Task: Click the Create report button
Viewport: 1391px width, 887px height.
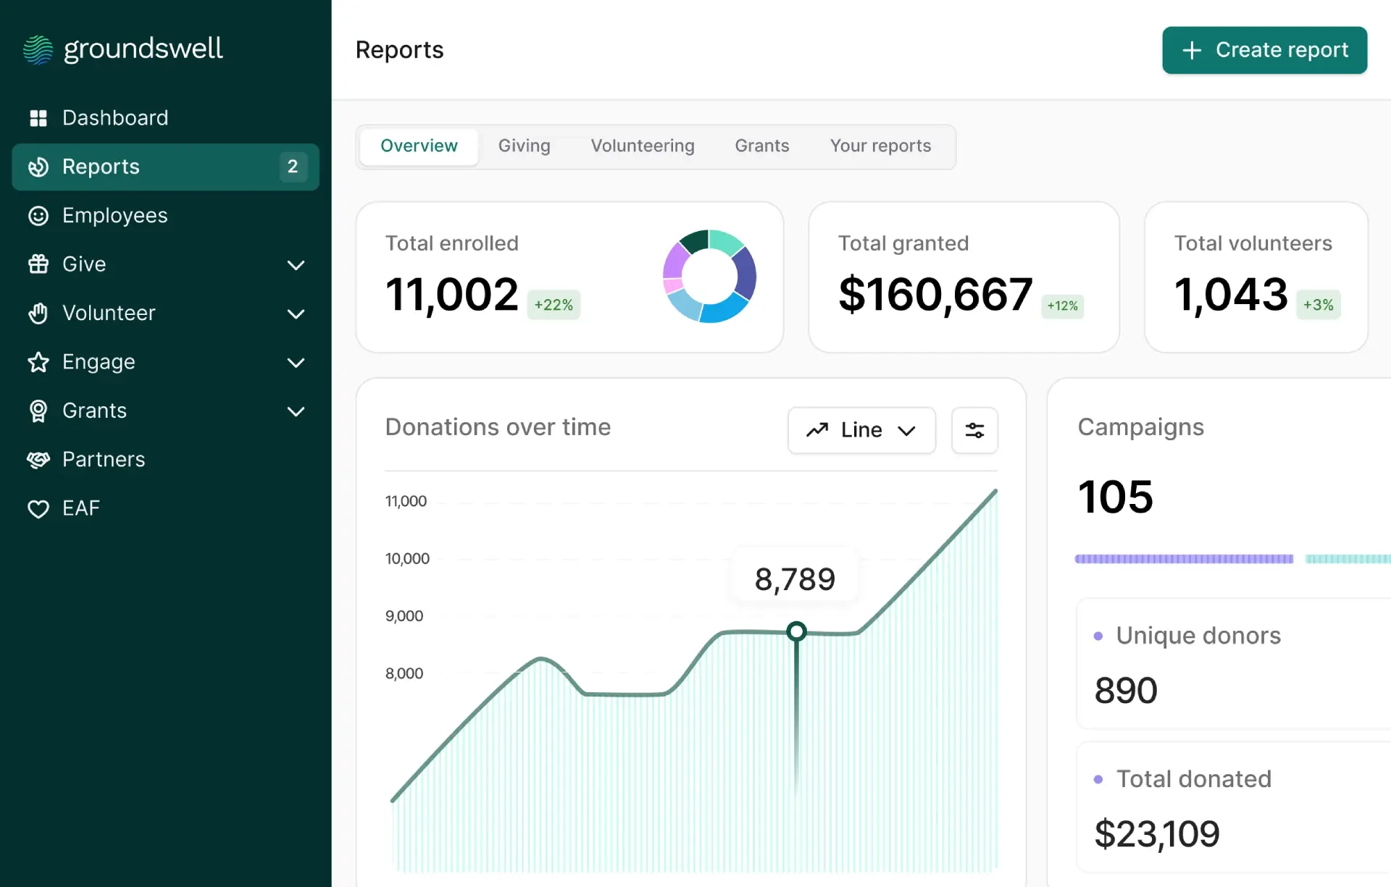Action: click(1264, 50)
